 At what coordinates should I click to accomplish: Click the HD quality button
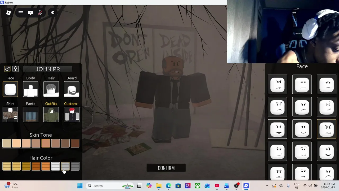pyautogui.click(x=52, y=13)
